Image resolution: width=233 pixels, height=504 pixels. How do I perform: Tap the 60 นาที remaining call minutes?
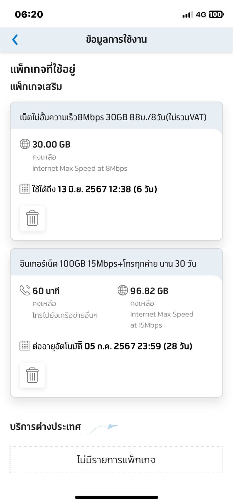pos(46,291)
